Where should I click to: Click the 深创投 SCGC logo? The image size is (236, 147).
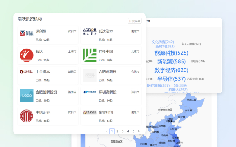(x=27, y=33)
